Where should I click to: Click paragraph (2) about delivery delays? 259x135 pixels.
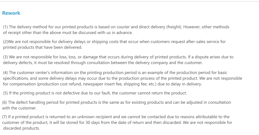[114, 44]
